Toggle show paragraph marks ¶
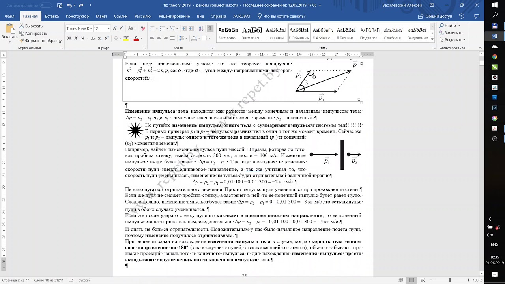Image resolution: width=505 pixels, height=284 pixels. [210, 28]
